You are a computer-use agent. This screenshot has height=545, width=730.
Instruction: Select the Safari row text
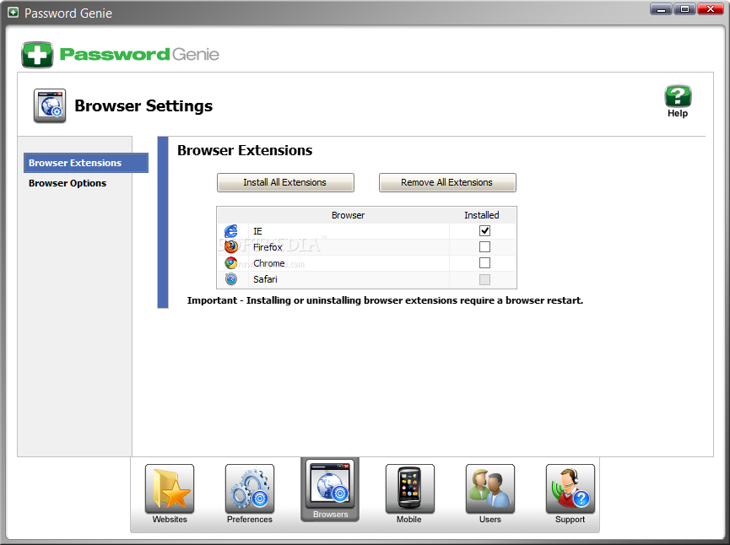(265, 279)
